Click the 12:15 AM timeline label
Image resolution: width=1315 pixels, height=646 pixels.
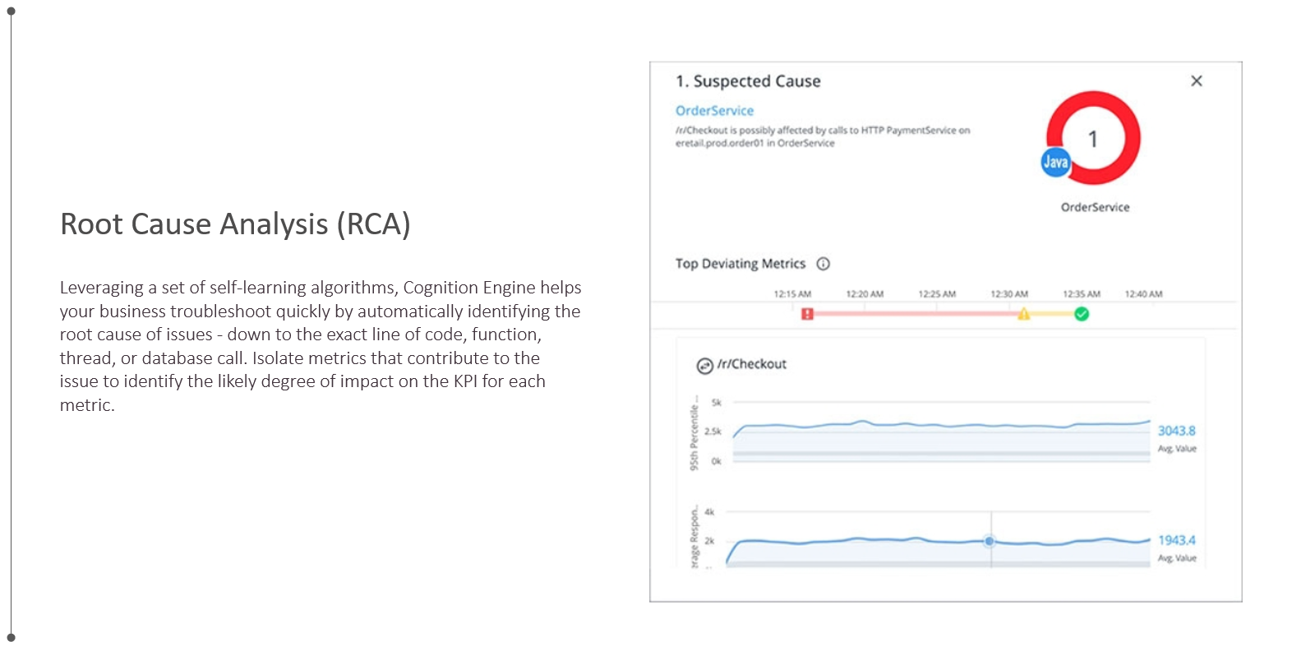(792, 294)
